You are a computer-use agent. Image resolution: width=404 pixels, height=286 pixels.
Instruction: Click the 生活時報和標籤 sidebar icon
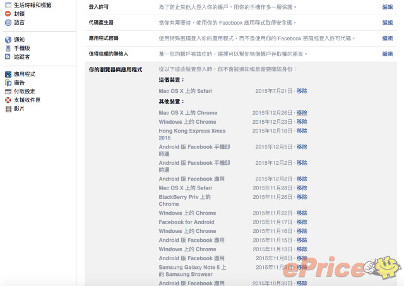(8, 5)
